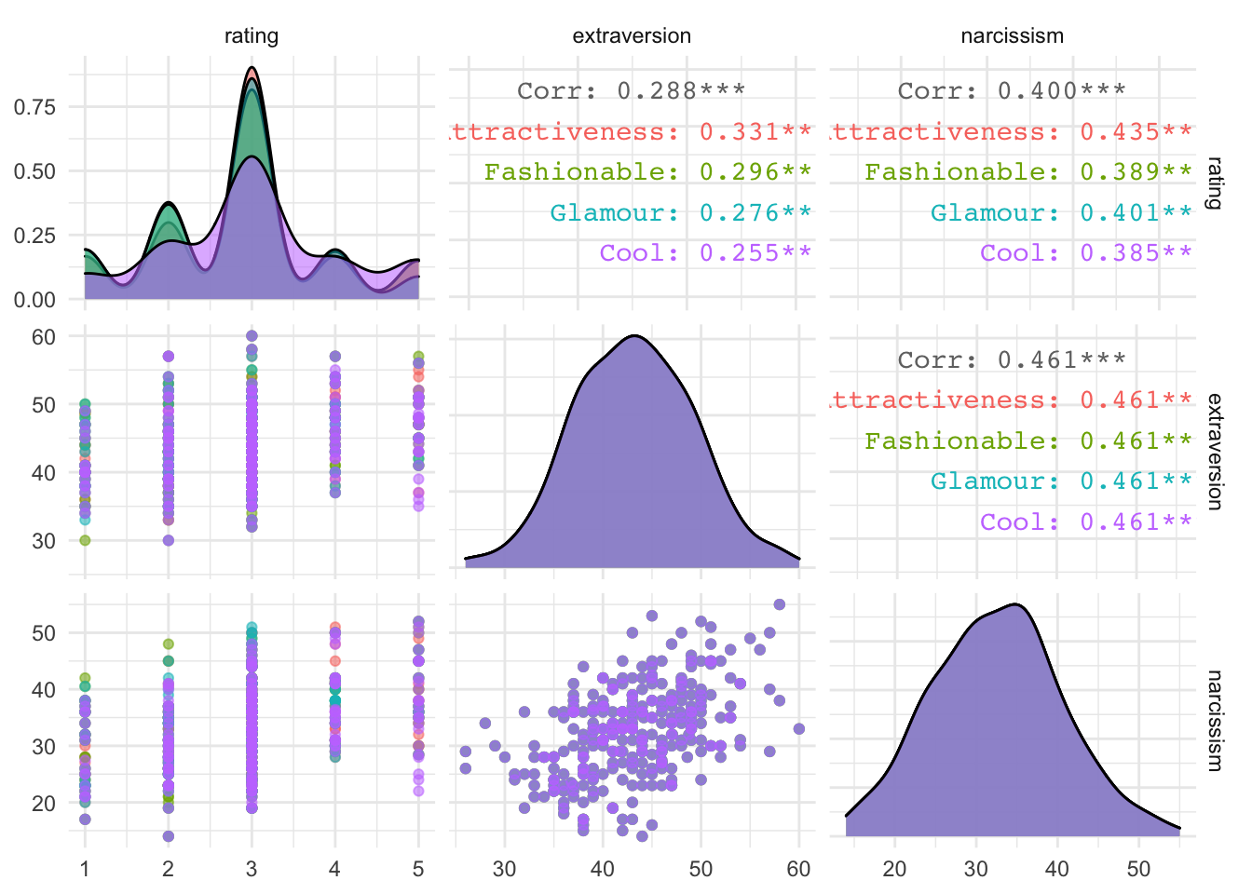Click the vertical 'narcissism' row strip label
1252x894 pixels.
(1214, 721)
